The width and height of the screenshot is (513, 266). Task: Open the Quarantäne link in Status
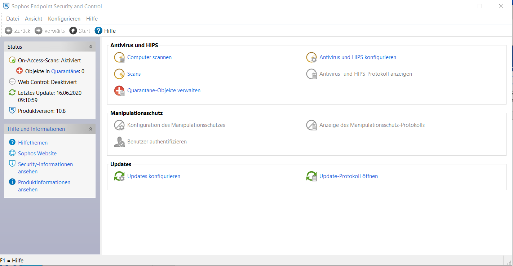click(65, 71)
